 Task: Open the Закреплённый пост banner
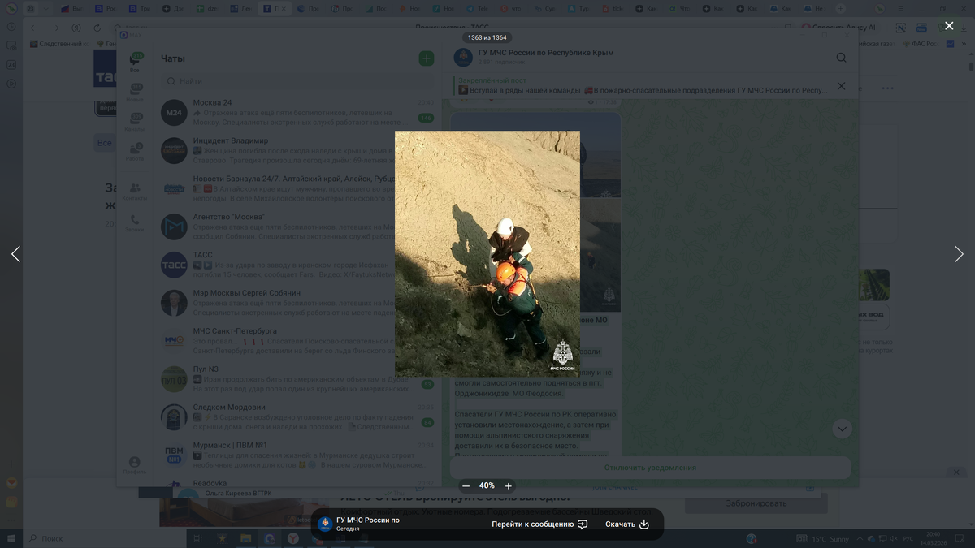pyautogui.click(x=642, y=86)
